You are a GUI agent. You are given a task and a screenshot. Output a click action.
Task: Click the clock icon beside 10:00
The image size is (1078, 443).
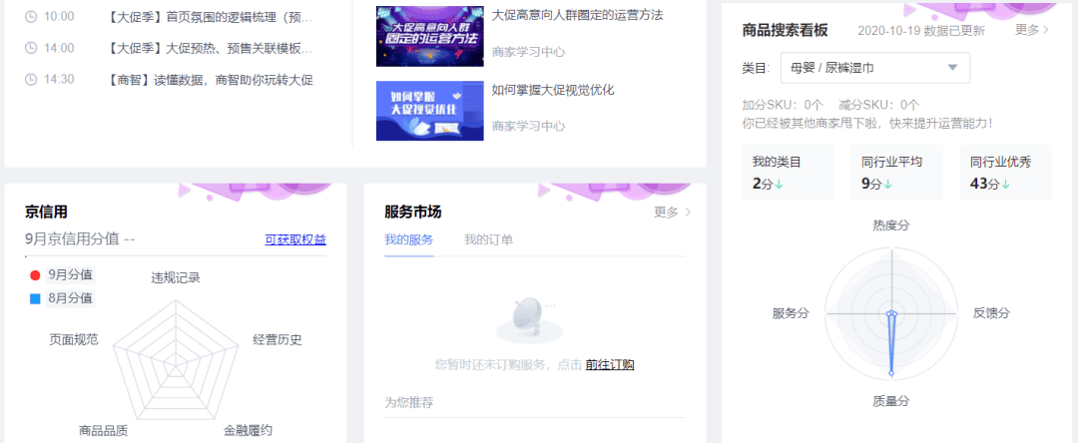click(x=31, y=17)
